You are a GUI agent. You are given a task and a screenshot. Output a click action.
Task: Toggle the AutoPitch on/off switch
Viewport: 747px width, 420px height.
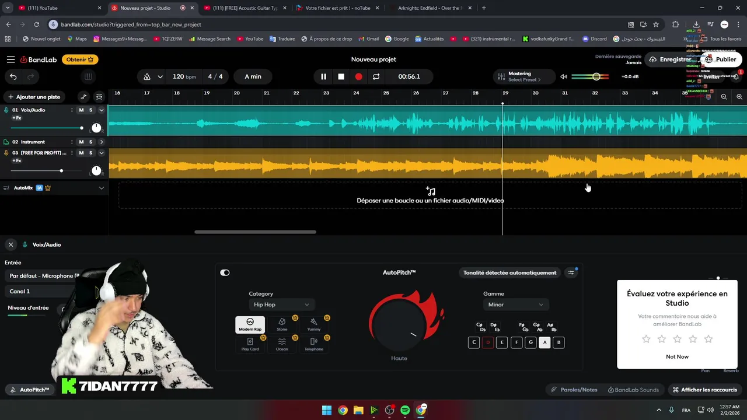coord(225,272)
